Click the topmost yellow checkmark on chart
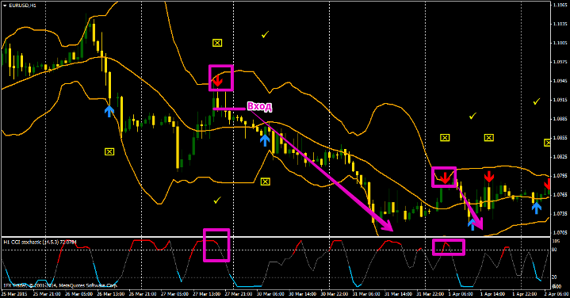 point(265,35)
